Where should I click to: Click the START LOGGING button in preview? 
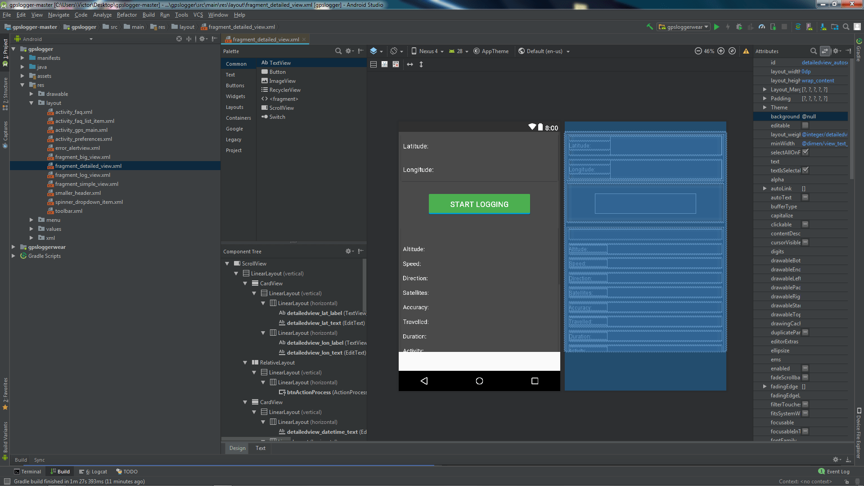(x=479, y=204)
